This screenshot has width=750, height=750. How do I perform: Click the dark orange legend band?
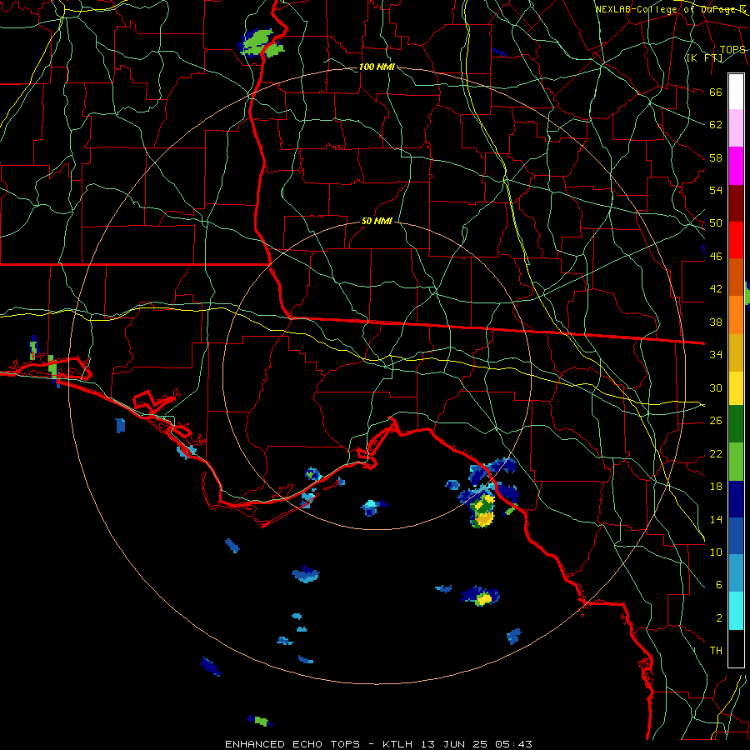[736, 277]
